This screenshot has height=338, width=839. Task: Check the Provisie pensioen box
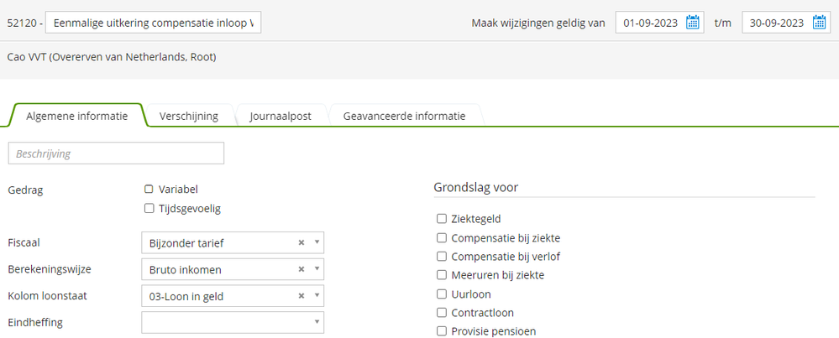tap(442, 331)
